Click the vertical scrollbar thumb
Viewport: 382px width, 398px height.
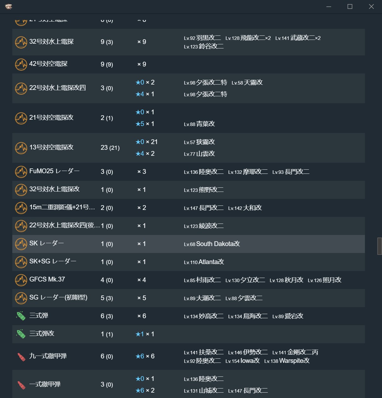click(379, 246)
